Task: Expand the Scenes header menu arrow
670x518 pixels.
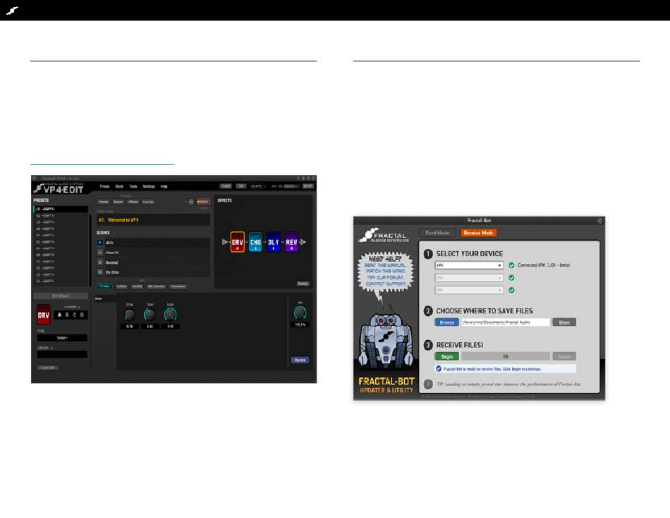Action: click(114, 233)
